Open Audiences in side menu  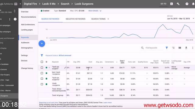(25, 43)
